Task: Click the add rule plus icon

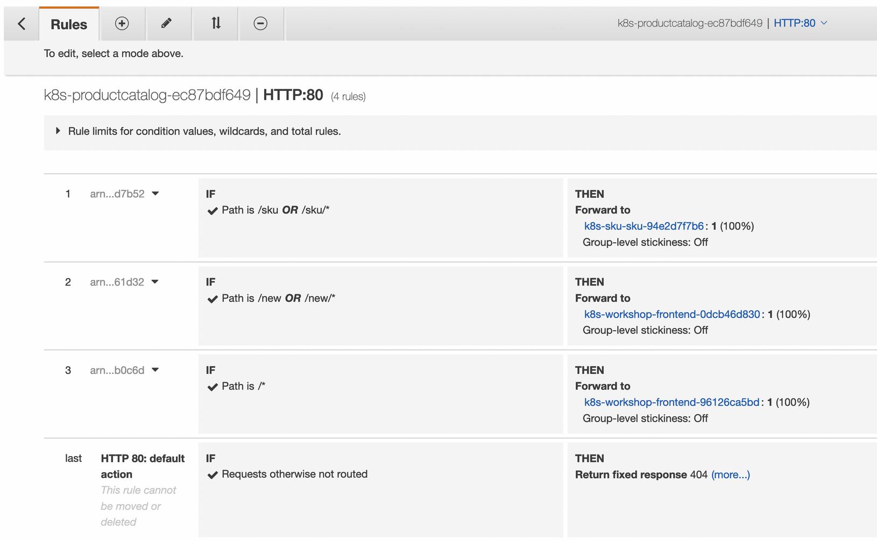Action: pos(122,24)
